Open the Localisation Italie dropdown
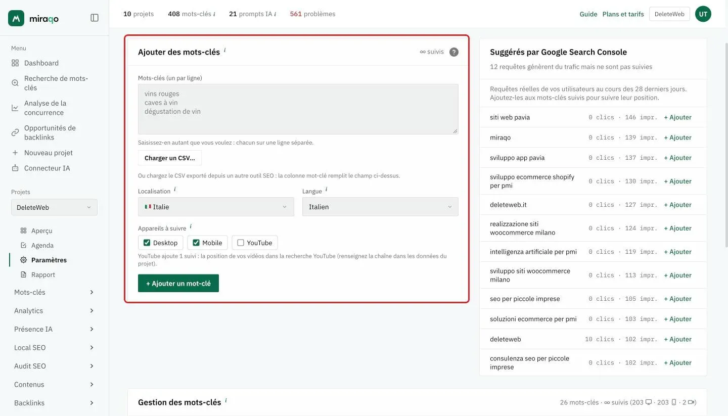 (x=216, y=207)
